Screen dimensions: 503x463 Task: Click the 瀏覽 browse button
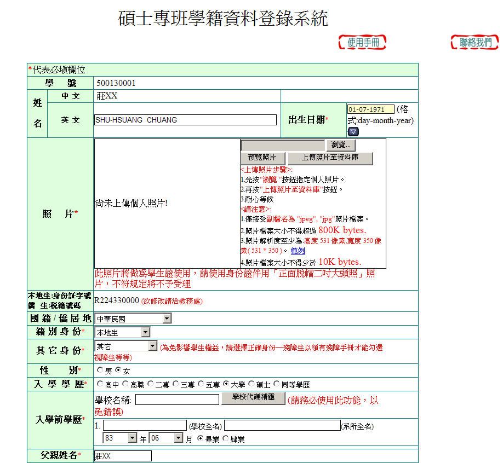click(341, 145)
